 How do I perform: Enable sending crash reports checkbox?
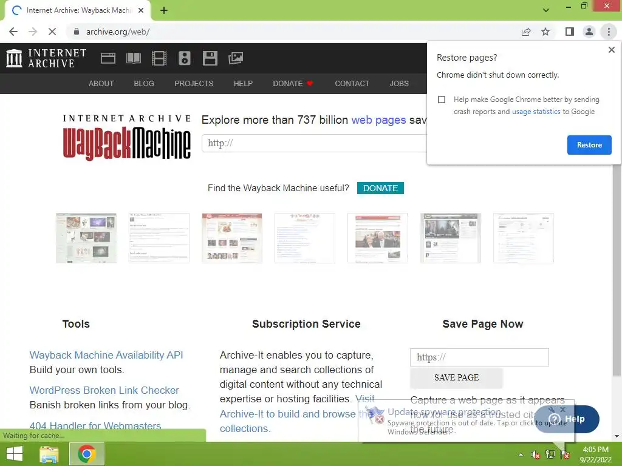(442, 100)
